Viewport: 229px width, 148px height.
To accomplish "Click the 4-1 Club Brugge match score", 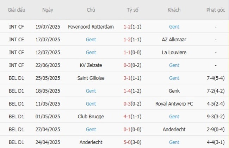I will point(128,116).
